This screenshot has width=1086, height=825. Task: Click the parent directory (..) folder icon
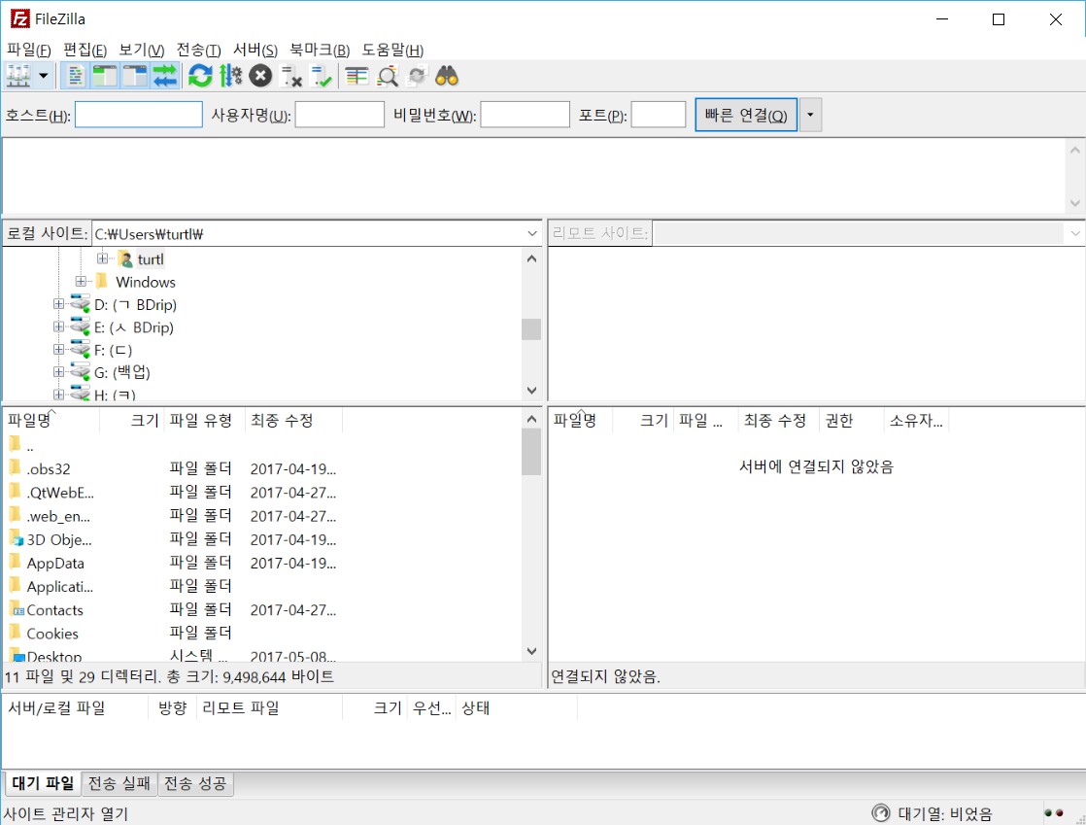(x=15, y=444)
